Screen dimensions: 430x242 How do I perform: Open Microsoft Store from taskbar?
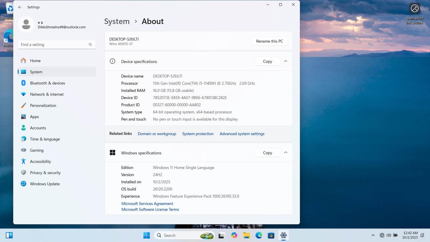click(x=271, y=236)
